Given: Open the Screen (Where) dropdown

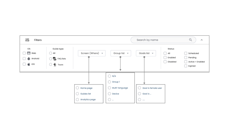Looking at the screenshot, I should click(x=92, y=53).
